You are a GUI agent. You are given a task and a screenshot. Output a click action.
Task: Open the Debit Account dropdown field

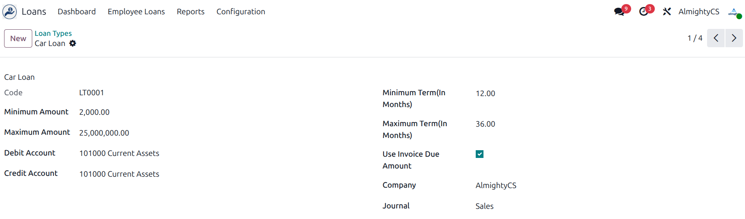coord(119,153)
